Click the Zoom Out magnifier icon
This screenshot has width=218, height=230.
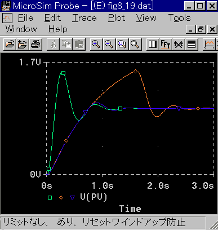pyautogui.click(x=109, y=45)
